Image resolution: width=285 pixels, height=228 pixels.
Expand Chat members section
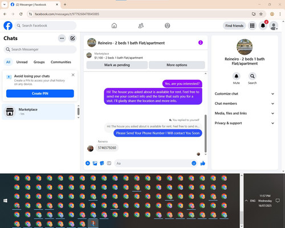pyautogui.click(x=245, y=104)
